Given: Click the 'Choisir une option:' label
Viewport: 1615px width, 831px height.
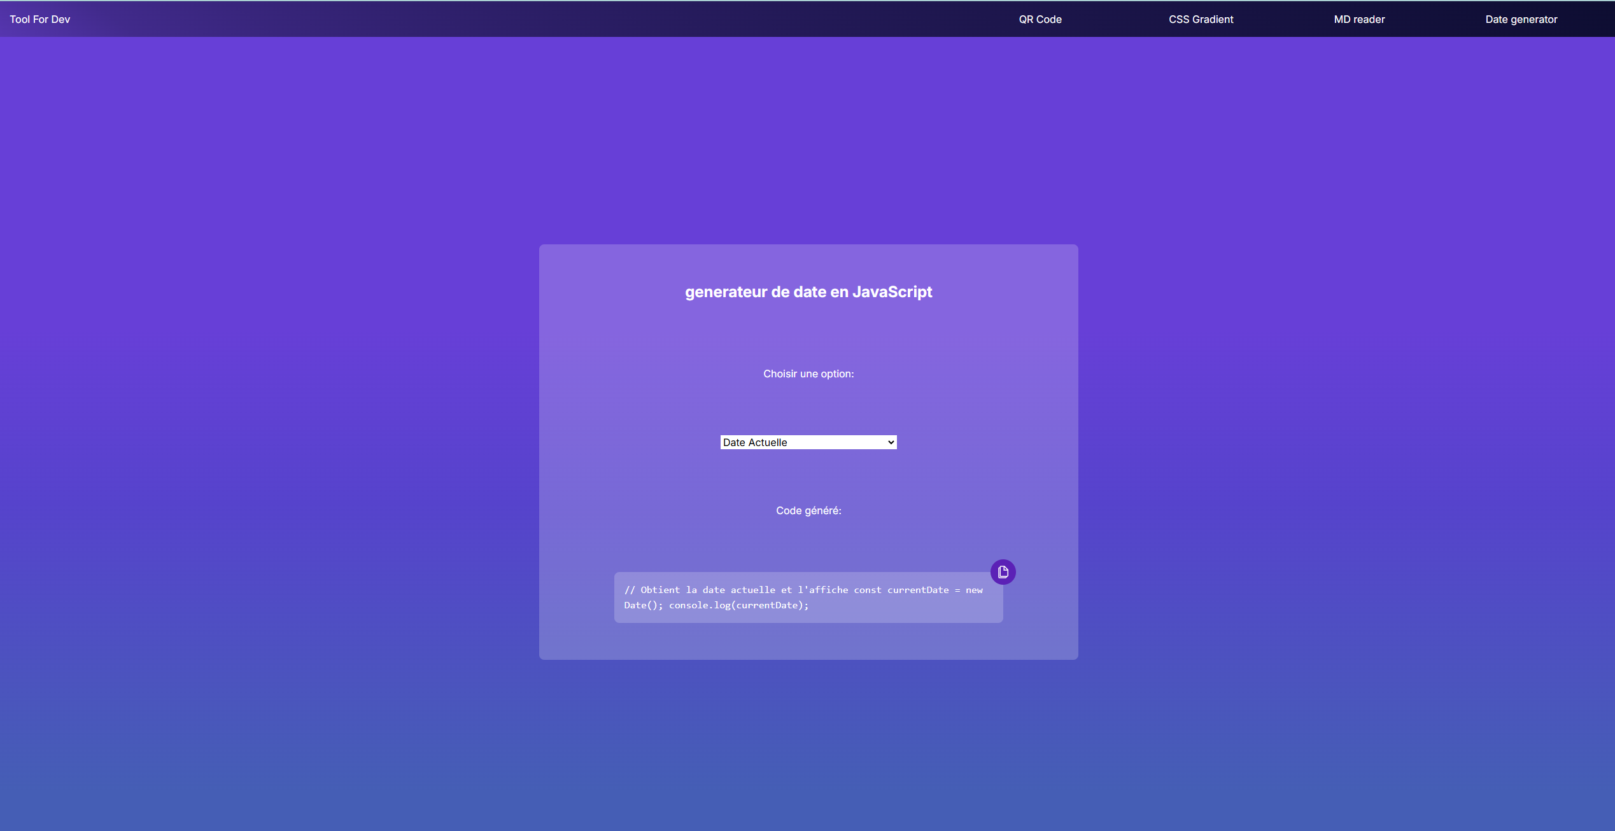Looking at the screenshot, I should point(808,374).
